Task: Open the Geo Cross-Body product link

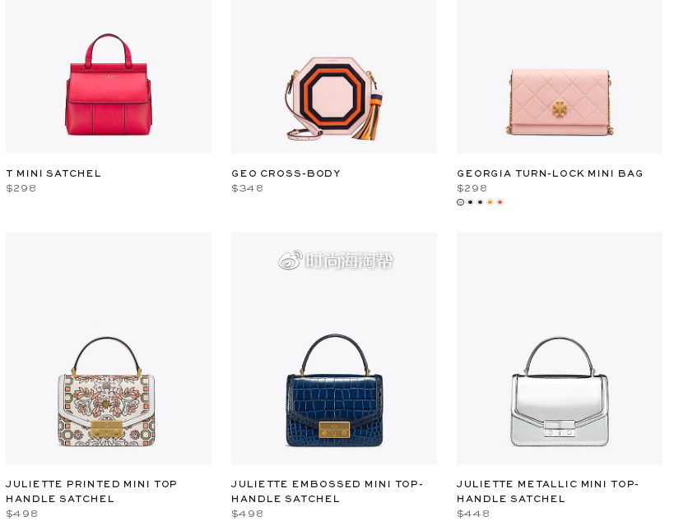Action: 286,173
